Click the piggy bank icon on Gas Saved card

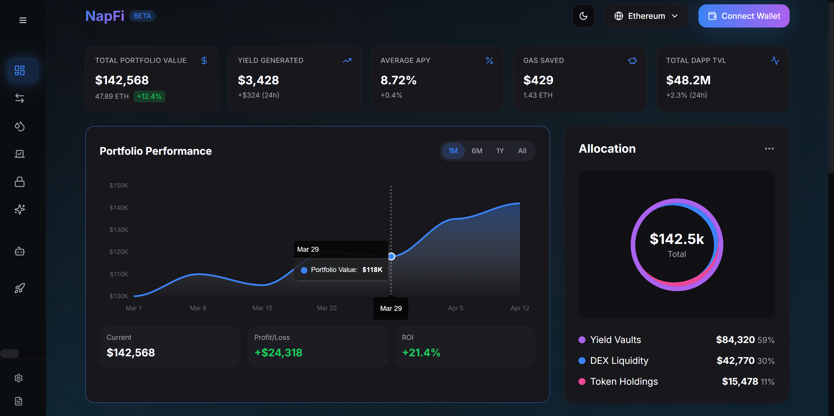(x=633, y=61)
